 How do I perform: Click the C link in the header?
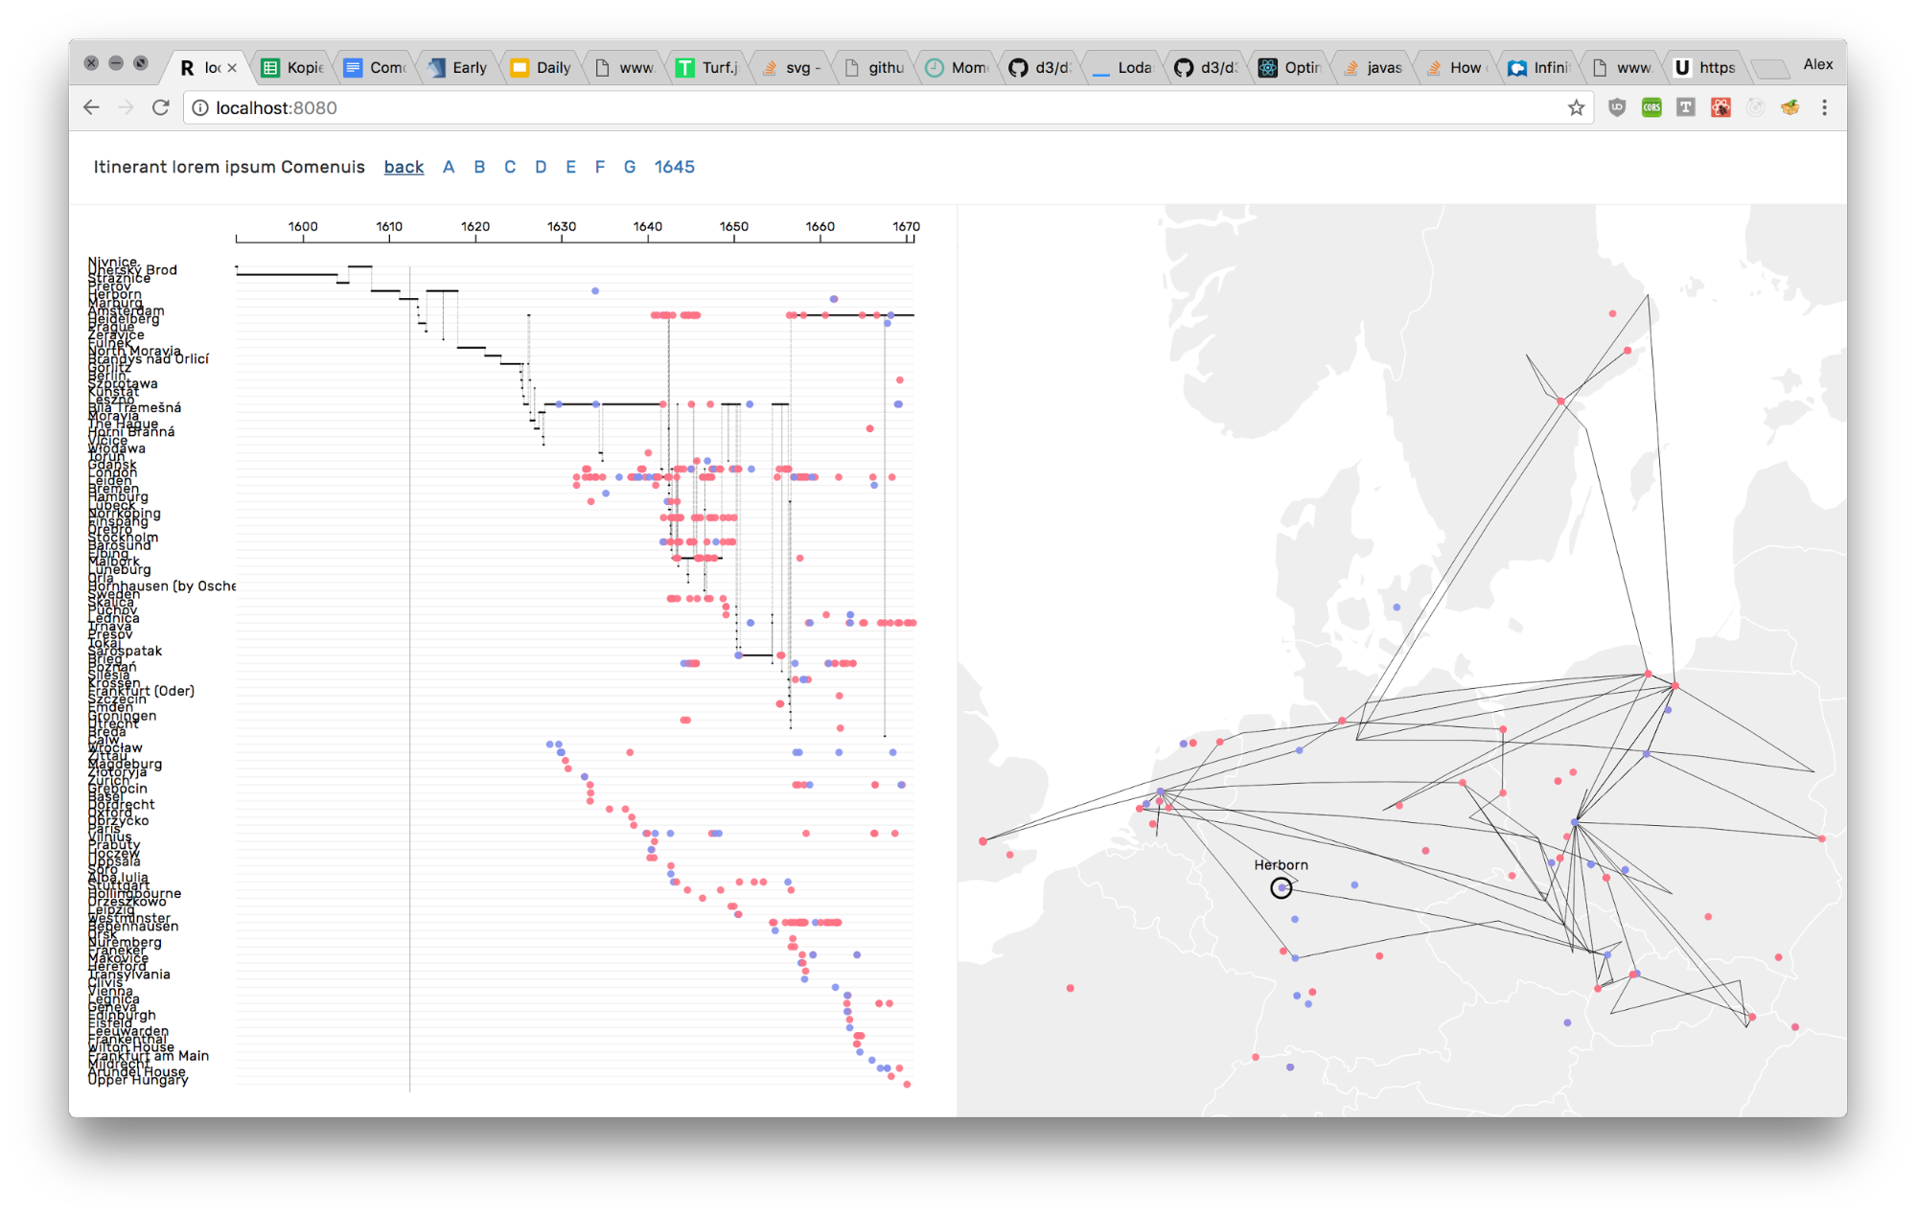point(510,167)
